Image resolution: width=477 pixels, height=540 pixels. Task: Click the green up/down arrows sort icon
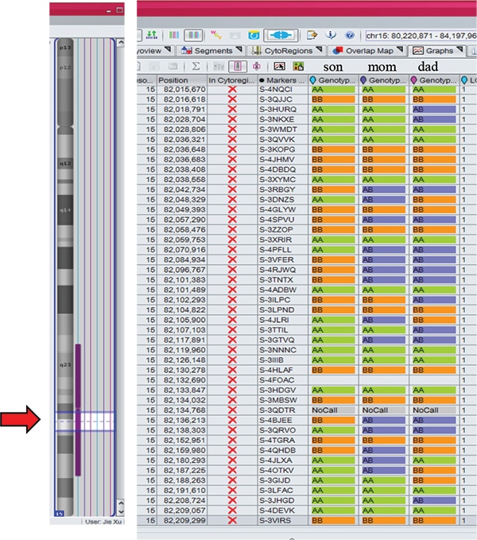click(x=152, y=35)
